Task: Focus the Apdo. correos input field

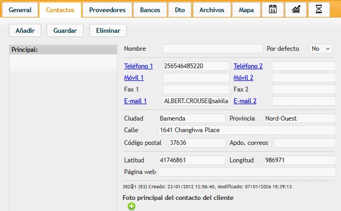Action: (x=305, y=143)
